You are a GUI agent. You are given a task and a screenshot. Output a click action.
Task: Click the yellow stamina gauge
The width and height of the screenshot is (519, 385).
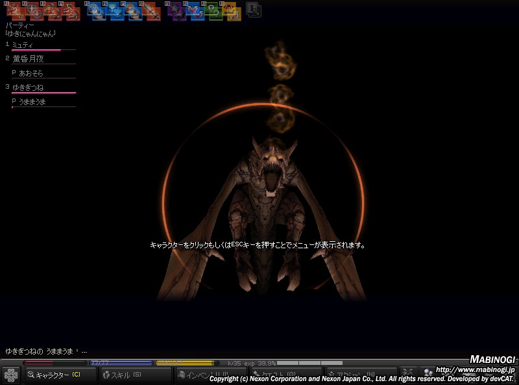(187, 363)
